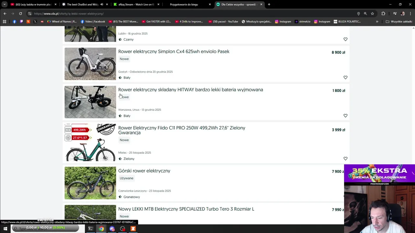Image resolution: width=415 pixels, height=233 pixels.
Task: Go back one page in the browser
Action: coord(5,14)
